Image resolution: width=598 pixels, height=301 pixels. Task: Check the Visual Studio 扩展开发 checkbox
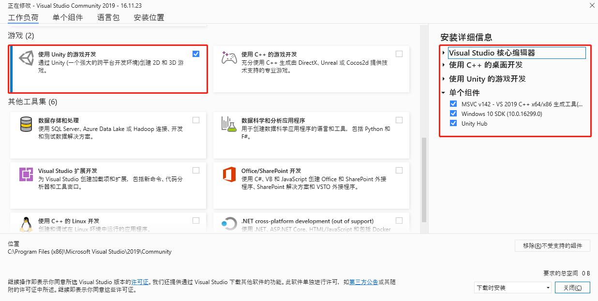(x=196, y=170)
